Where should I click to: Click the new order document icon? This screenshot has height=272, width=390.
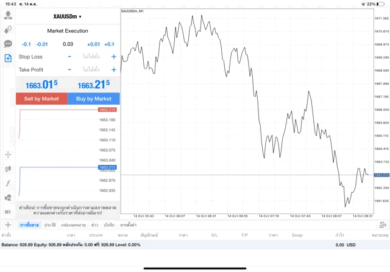pyautogui.click(x=9, y=58)
